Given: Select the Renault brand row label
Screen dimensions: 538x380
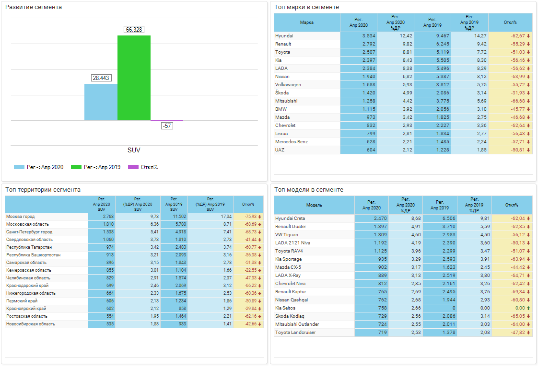Looking at the screenshot, I should [283, 44].
